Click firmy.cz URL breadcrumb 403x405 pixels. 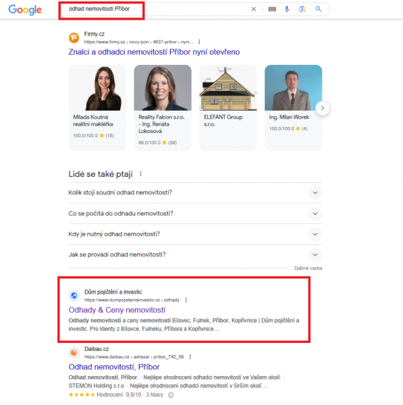(139, 42)
